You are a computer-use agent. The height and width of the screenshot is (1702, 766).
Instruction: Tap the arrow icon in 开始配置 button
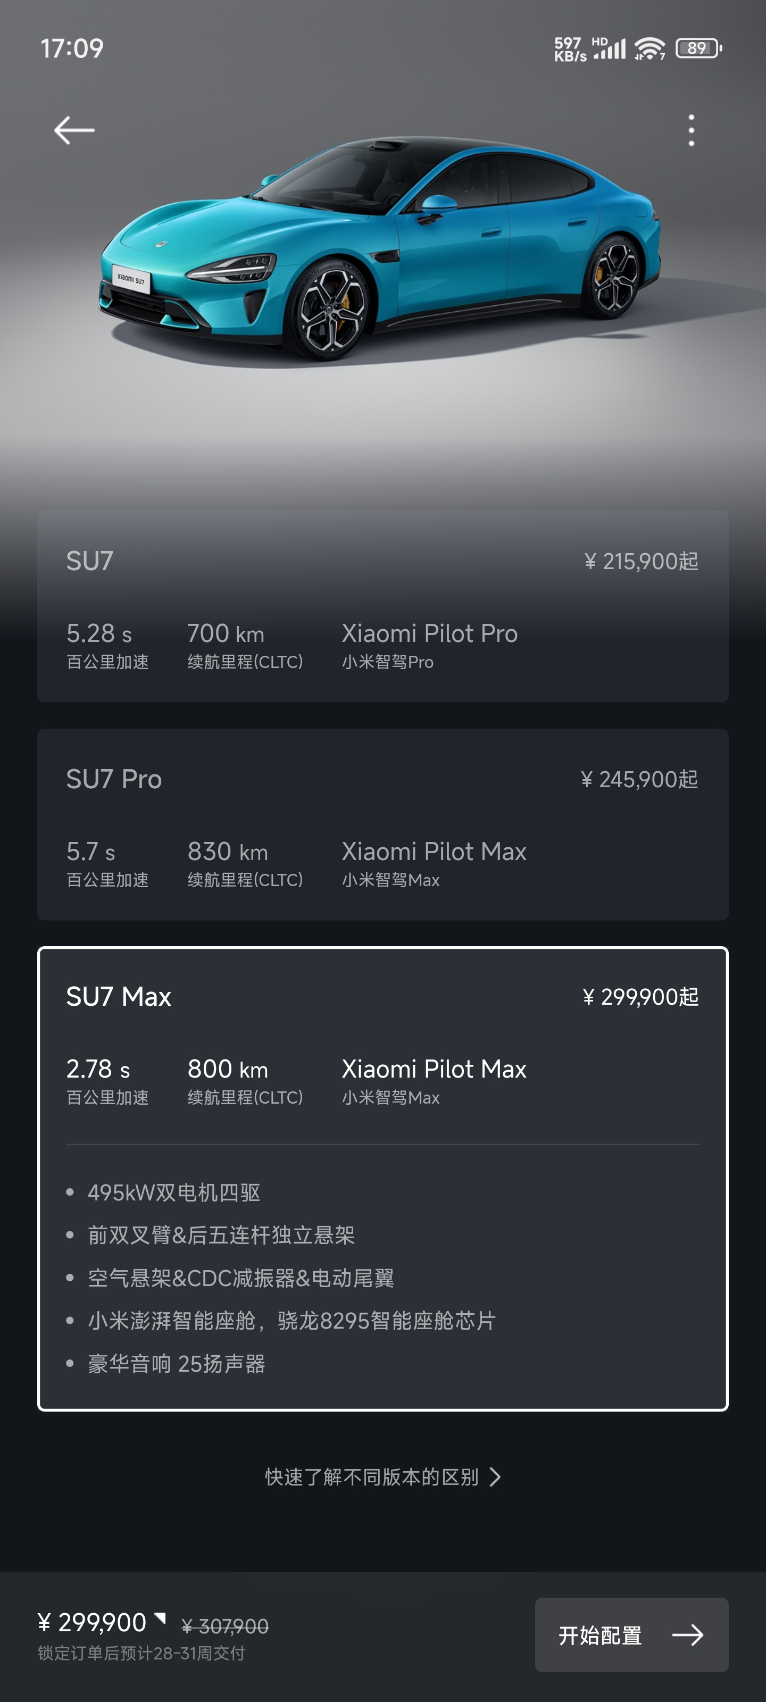click(x=687, y=1636)
